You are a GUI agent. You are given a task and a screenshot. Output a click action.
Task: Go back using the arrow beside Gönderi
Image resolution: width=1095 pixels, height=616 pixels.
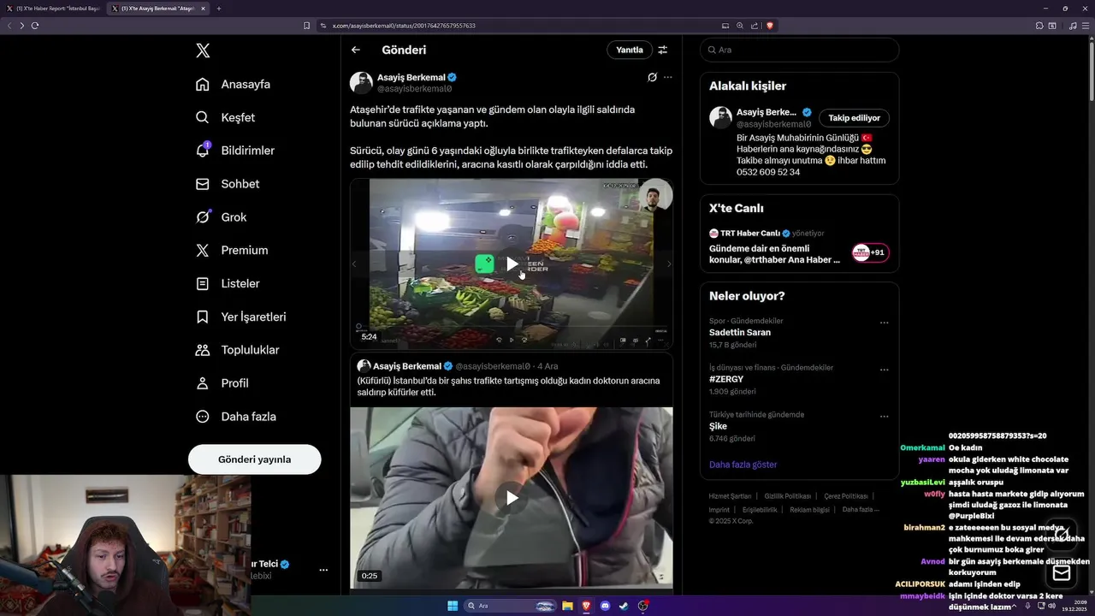click(356, 50)
